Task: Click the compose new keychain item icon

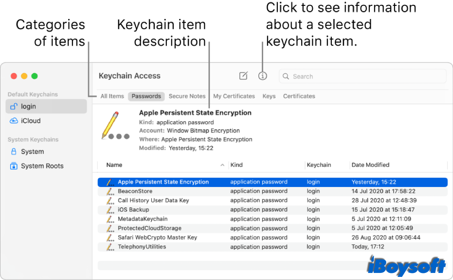Action: (243, 76)
